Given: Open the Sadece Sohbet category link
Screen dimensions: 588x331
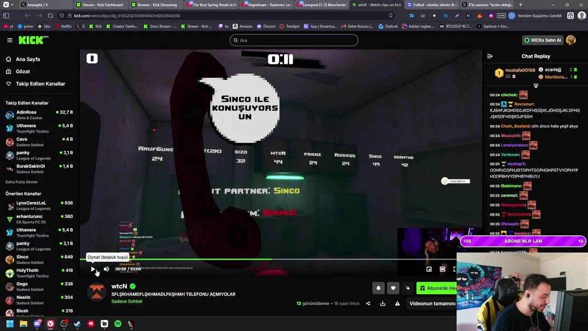Looking at the screenshot, I should coord(127,301).
